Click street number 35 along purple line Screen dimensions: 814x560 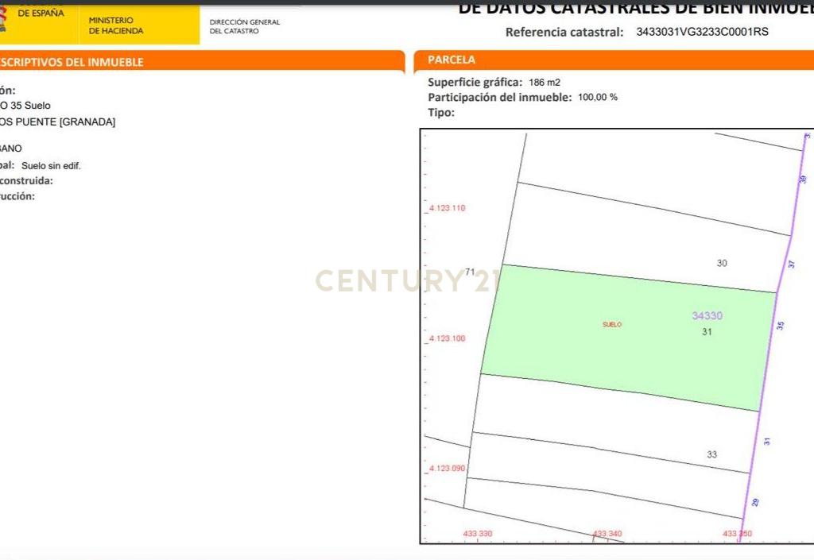pyautogui.click(x=781, y=326)
